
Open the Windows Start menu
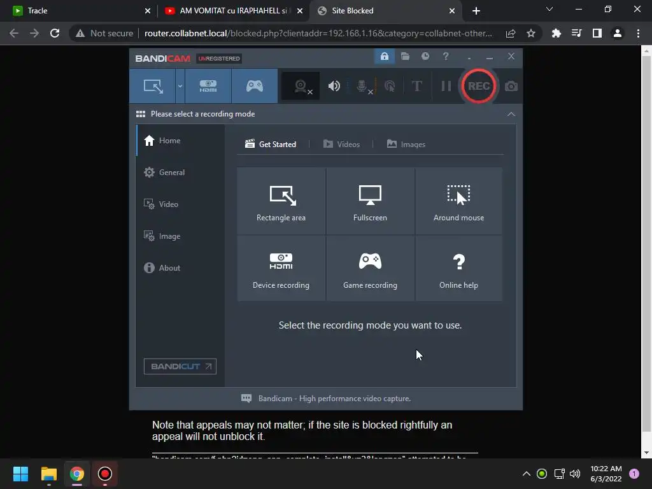coord(20,474)
